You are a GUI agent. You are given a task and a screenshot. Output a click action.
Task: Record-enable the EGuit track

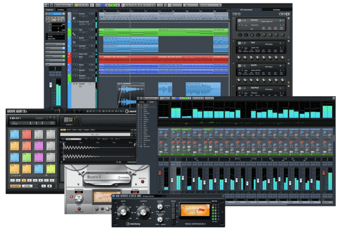click(90, 64)
